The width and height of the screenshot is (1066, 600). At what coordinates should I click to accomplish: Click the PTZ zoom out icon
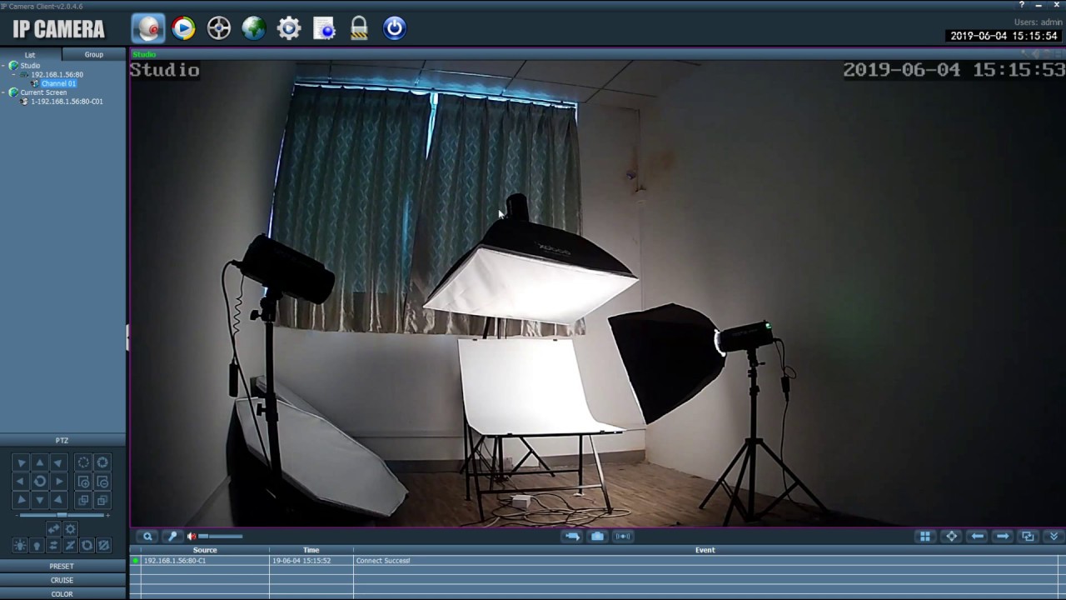tap(102, 482)
